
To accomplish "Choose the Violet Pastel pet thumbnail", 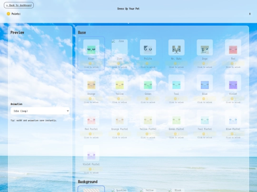I will point(91,153).
